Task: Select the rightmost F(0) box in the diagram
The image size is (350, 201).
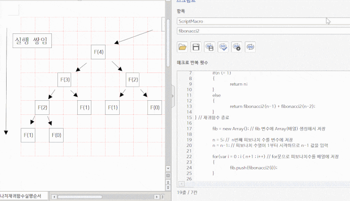Action: 155,107
